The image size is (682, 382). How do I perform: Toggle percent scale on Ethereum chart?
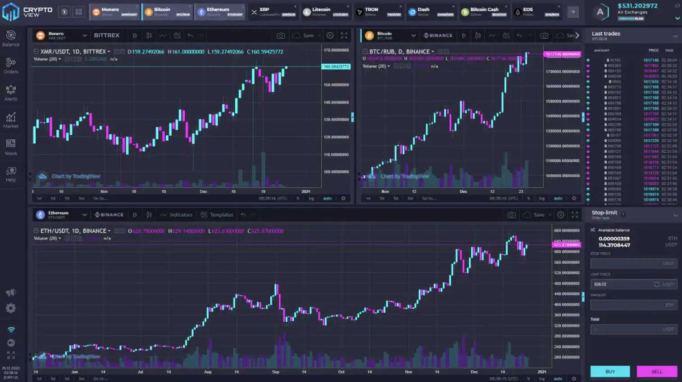(x=528, y=378)
